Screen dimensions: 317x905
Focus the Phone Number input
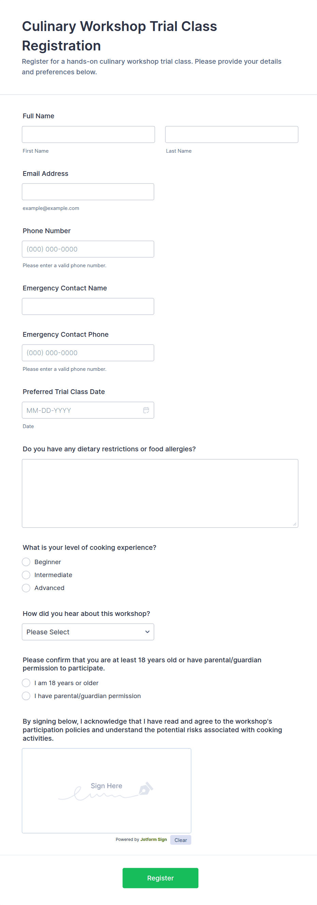[88, 249]
